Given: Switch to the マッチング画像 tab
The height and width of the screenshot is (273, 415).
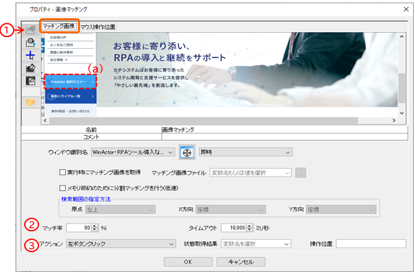Looking at the screenshot, I should (x=59, y=26).
